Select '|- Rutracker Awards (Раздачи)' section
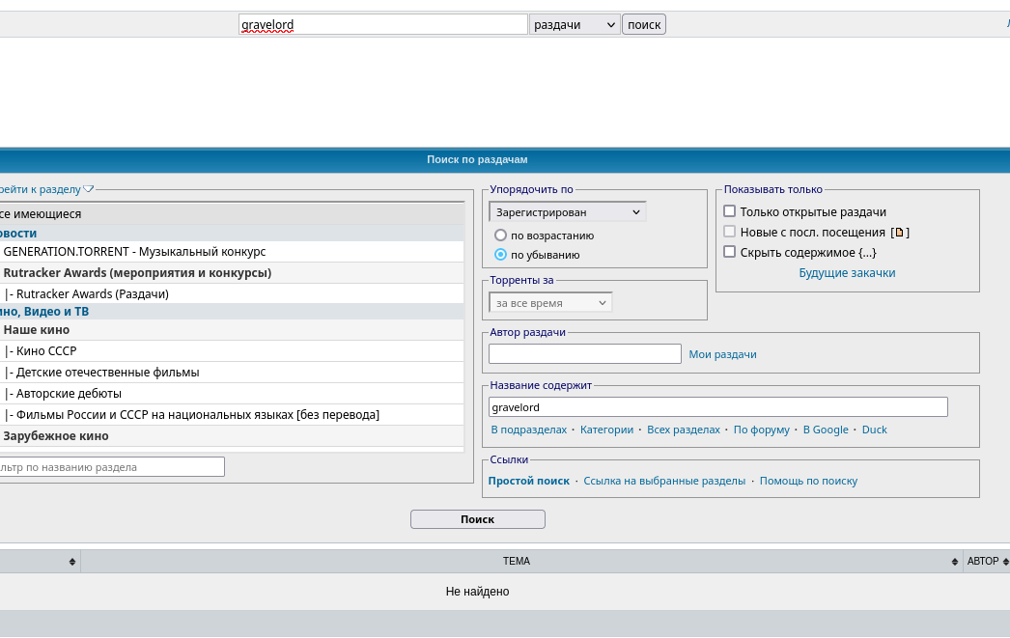The width and height of the screenshot is (1010, 638). (231, 294)
